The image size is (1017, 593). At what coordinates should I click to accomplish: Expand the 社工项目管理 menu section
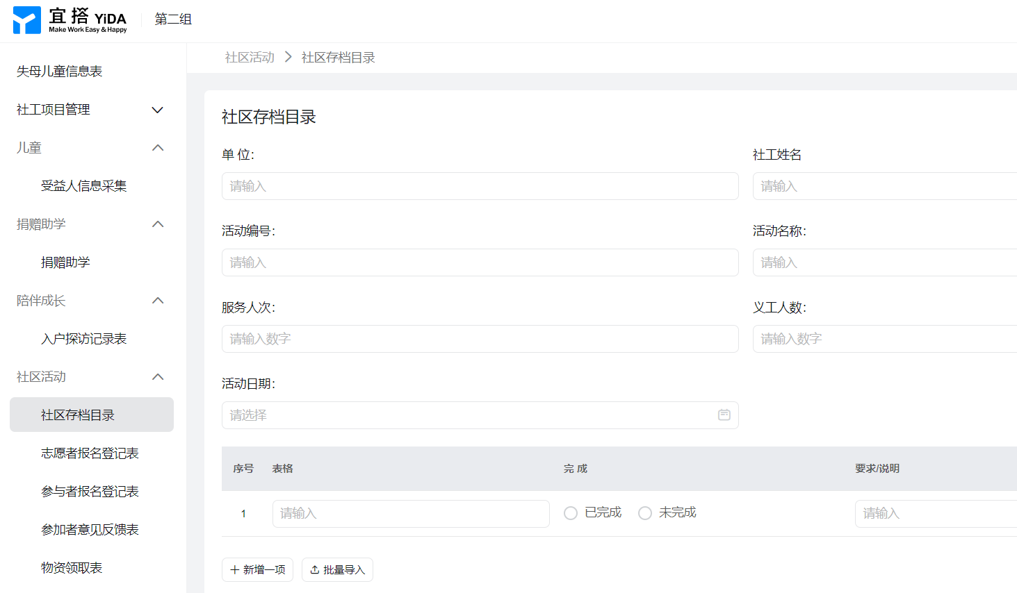[x=158, y=110]
